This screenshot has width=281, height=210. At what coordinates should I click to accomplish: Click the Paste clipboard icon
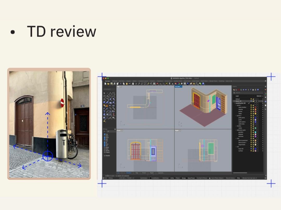pos(127,84)
